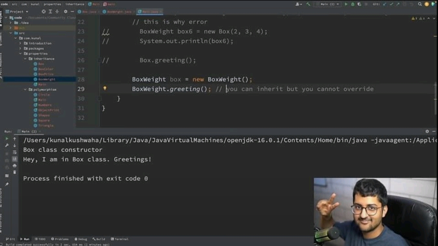
Task: Open Search Everywhere magnifier icon
Action: click(x=420, y=4)
